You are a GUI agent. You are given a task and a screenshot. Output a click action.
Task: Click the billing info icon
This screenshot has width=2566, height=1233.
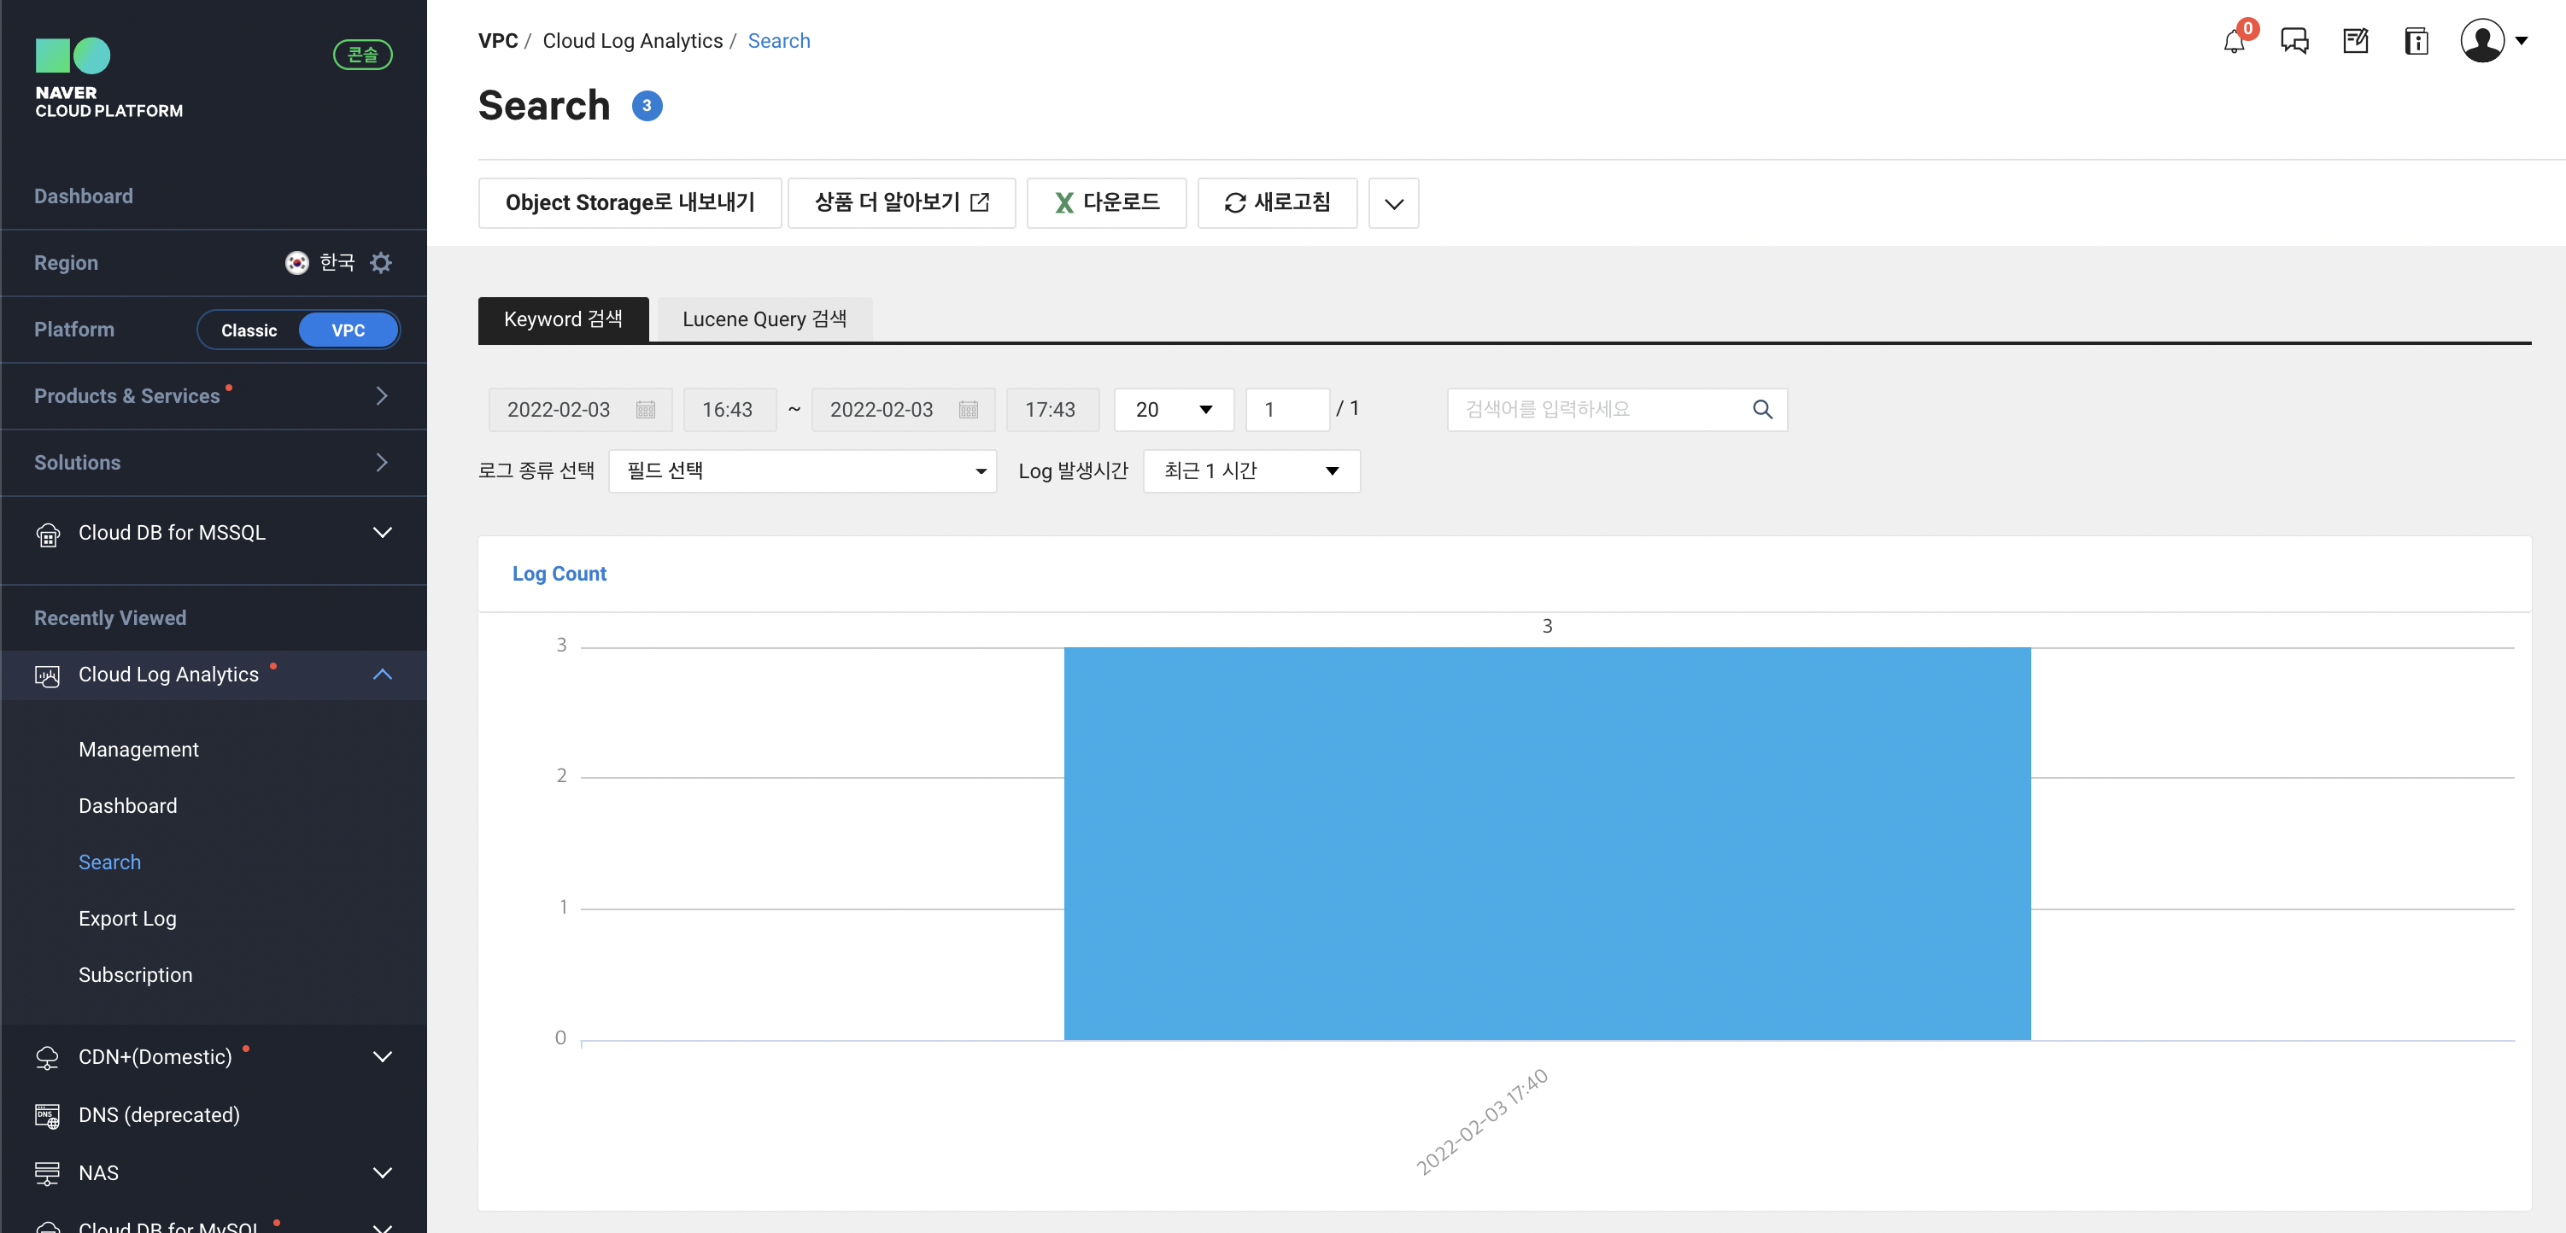(x=2416, y=42)
